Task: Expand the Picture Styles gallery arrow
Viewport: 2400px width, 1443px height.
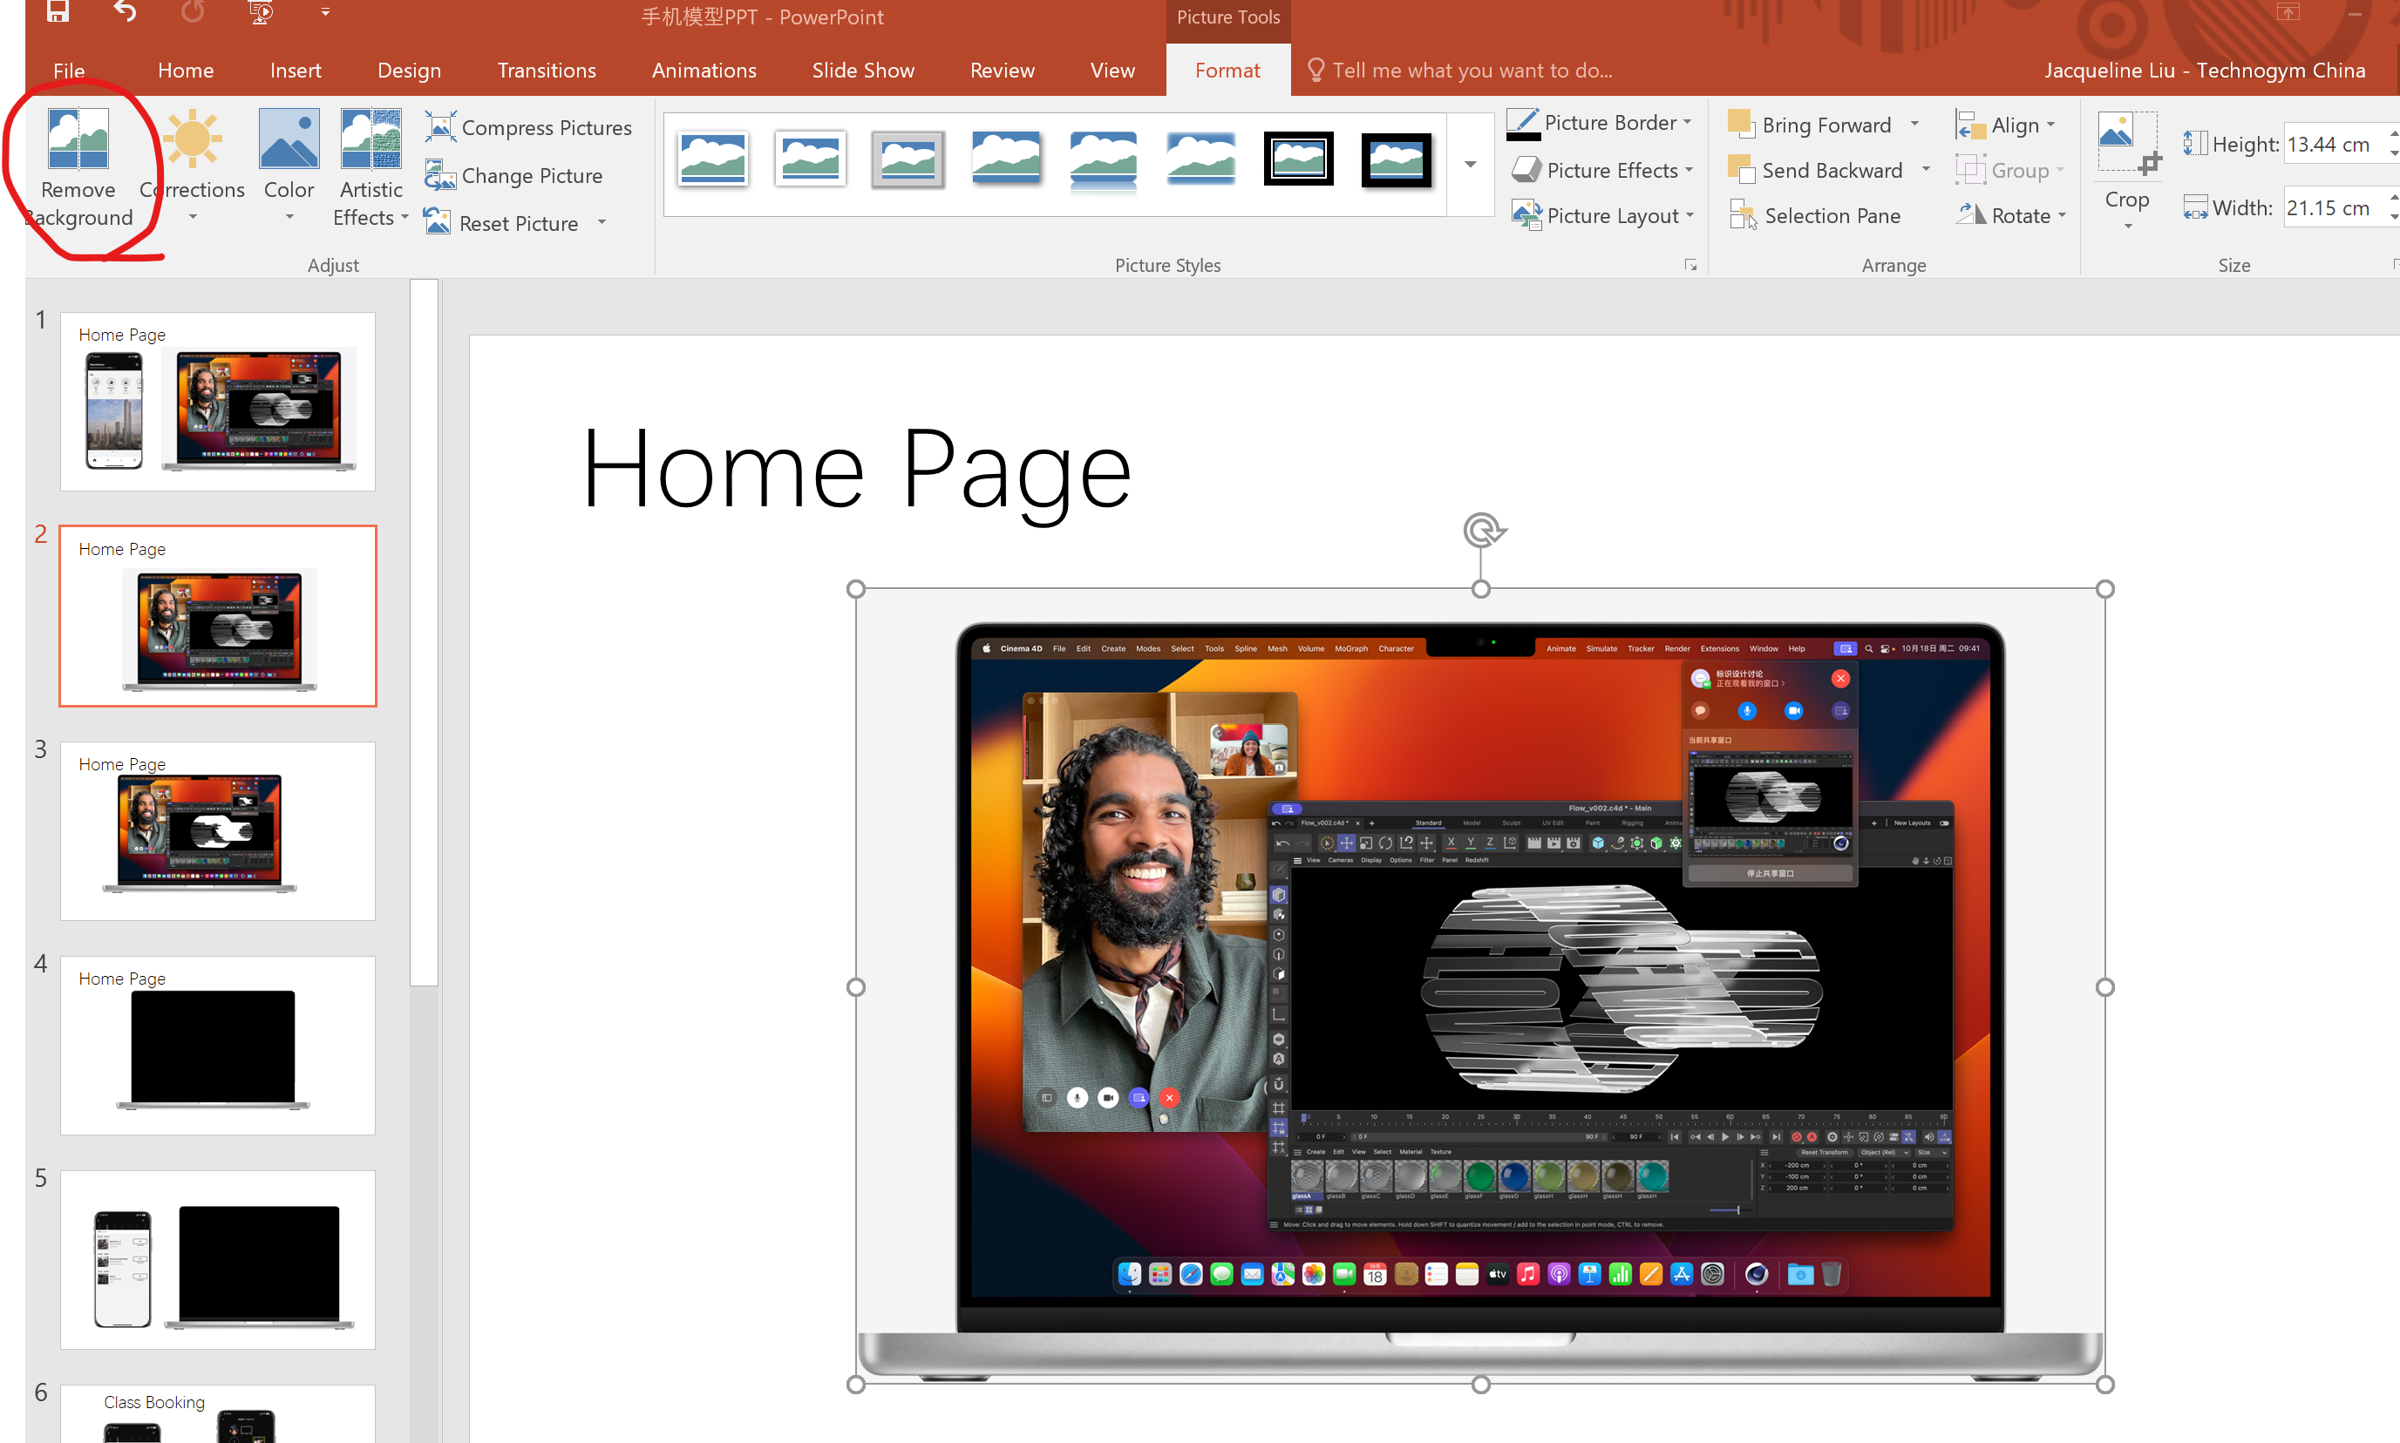Action: (x=1470, y=165)
